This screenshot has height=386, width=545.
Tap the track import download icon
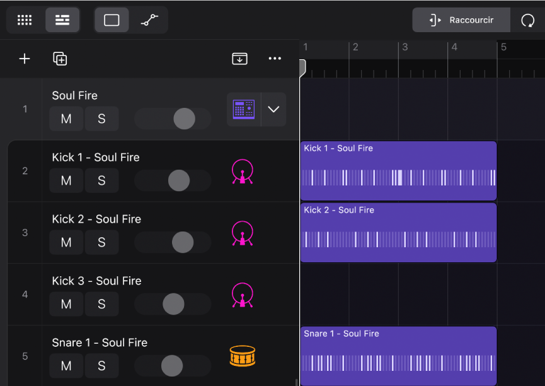(x=239, y=58)
